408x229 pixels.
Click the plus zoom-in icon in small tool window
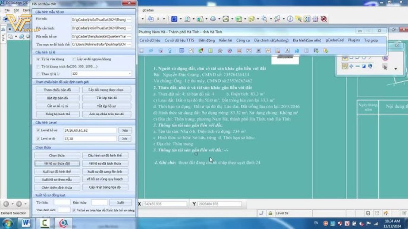pyautogui.click(x=351, y=66)
